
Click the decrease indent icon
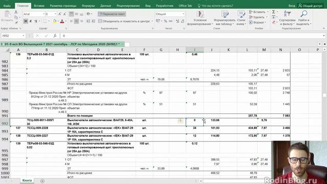pyautogui.click(x=88, y=21)
